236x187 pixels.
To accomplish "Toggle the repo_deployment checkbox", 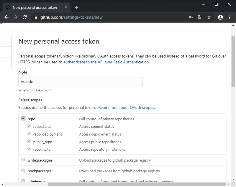I will click(x=29, y=134).
